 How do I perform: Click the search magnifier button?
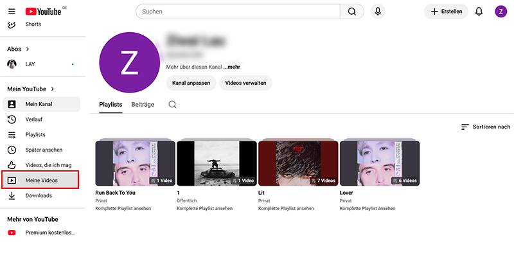point(351,12)
